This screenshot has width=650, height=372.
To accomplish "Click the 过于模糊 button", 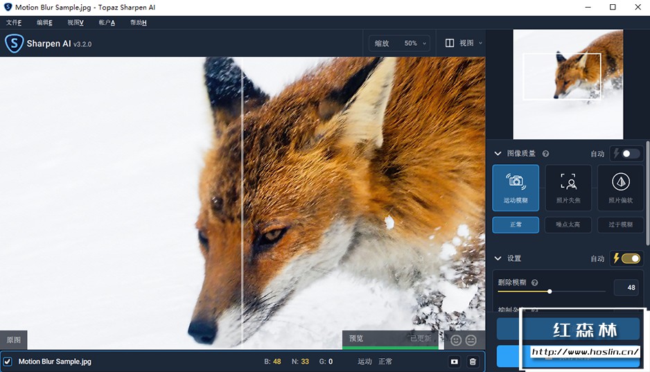I will [620, 224].
